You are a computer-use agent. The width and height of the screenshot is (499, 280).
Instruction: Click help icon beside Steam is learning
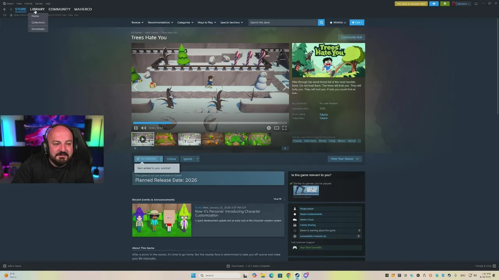pyautogui.click(x=359, y=231)
